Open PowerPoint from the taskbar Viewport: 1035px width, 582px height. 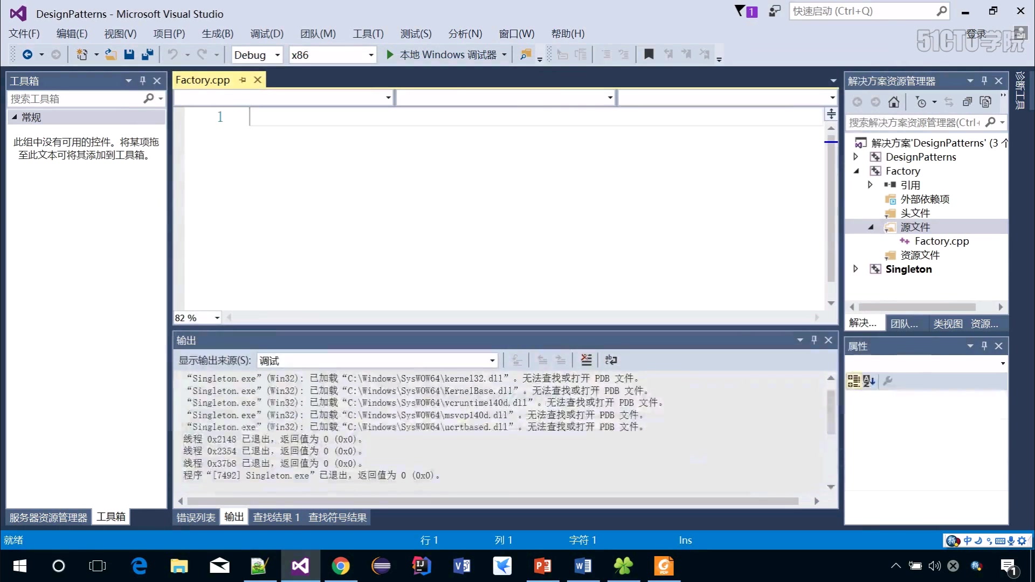[543, 566]
